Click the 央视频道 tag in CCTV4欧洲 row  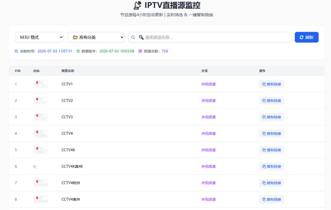pos(209,183)
